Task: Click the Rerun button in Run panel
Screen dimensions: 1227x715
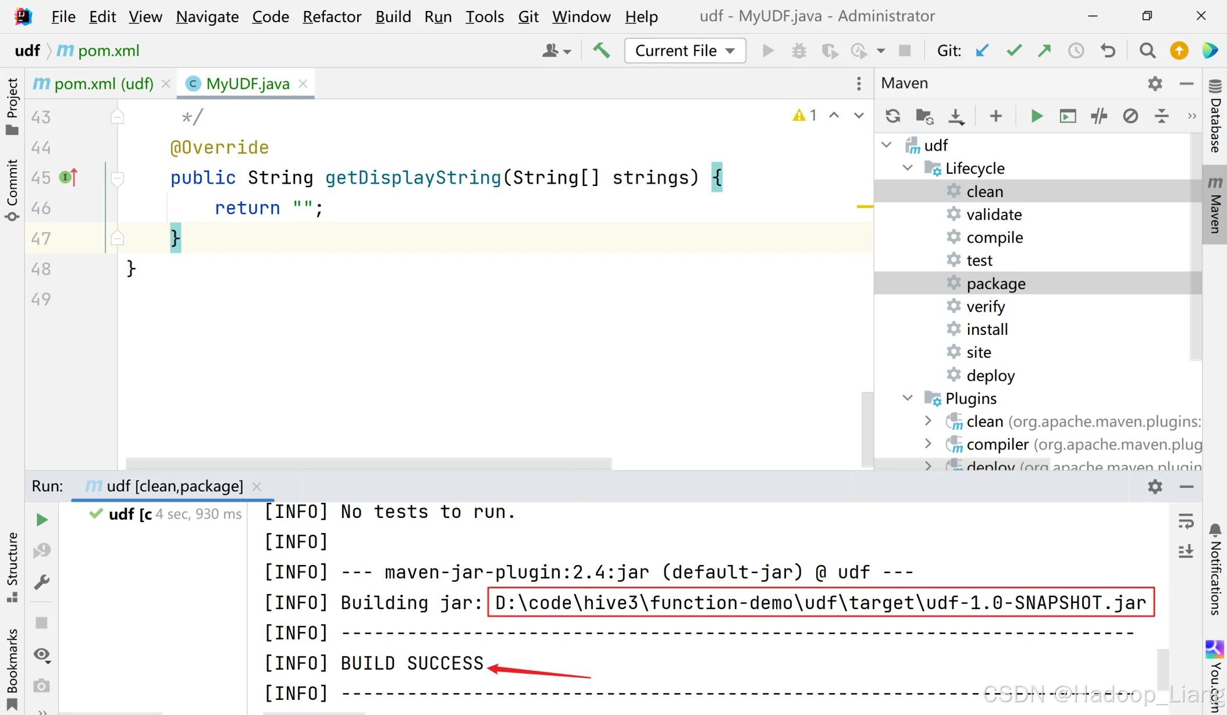Action: [41, 520]
